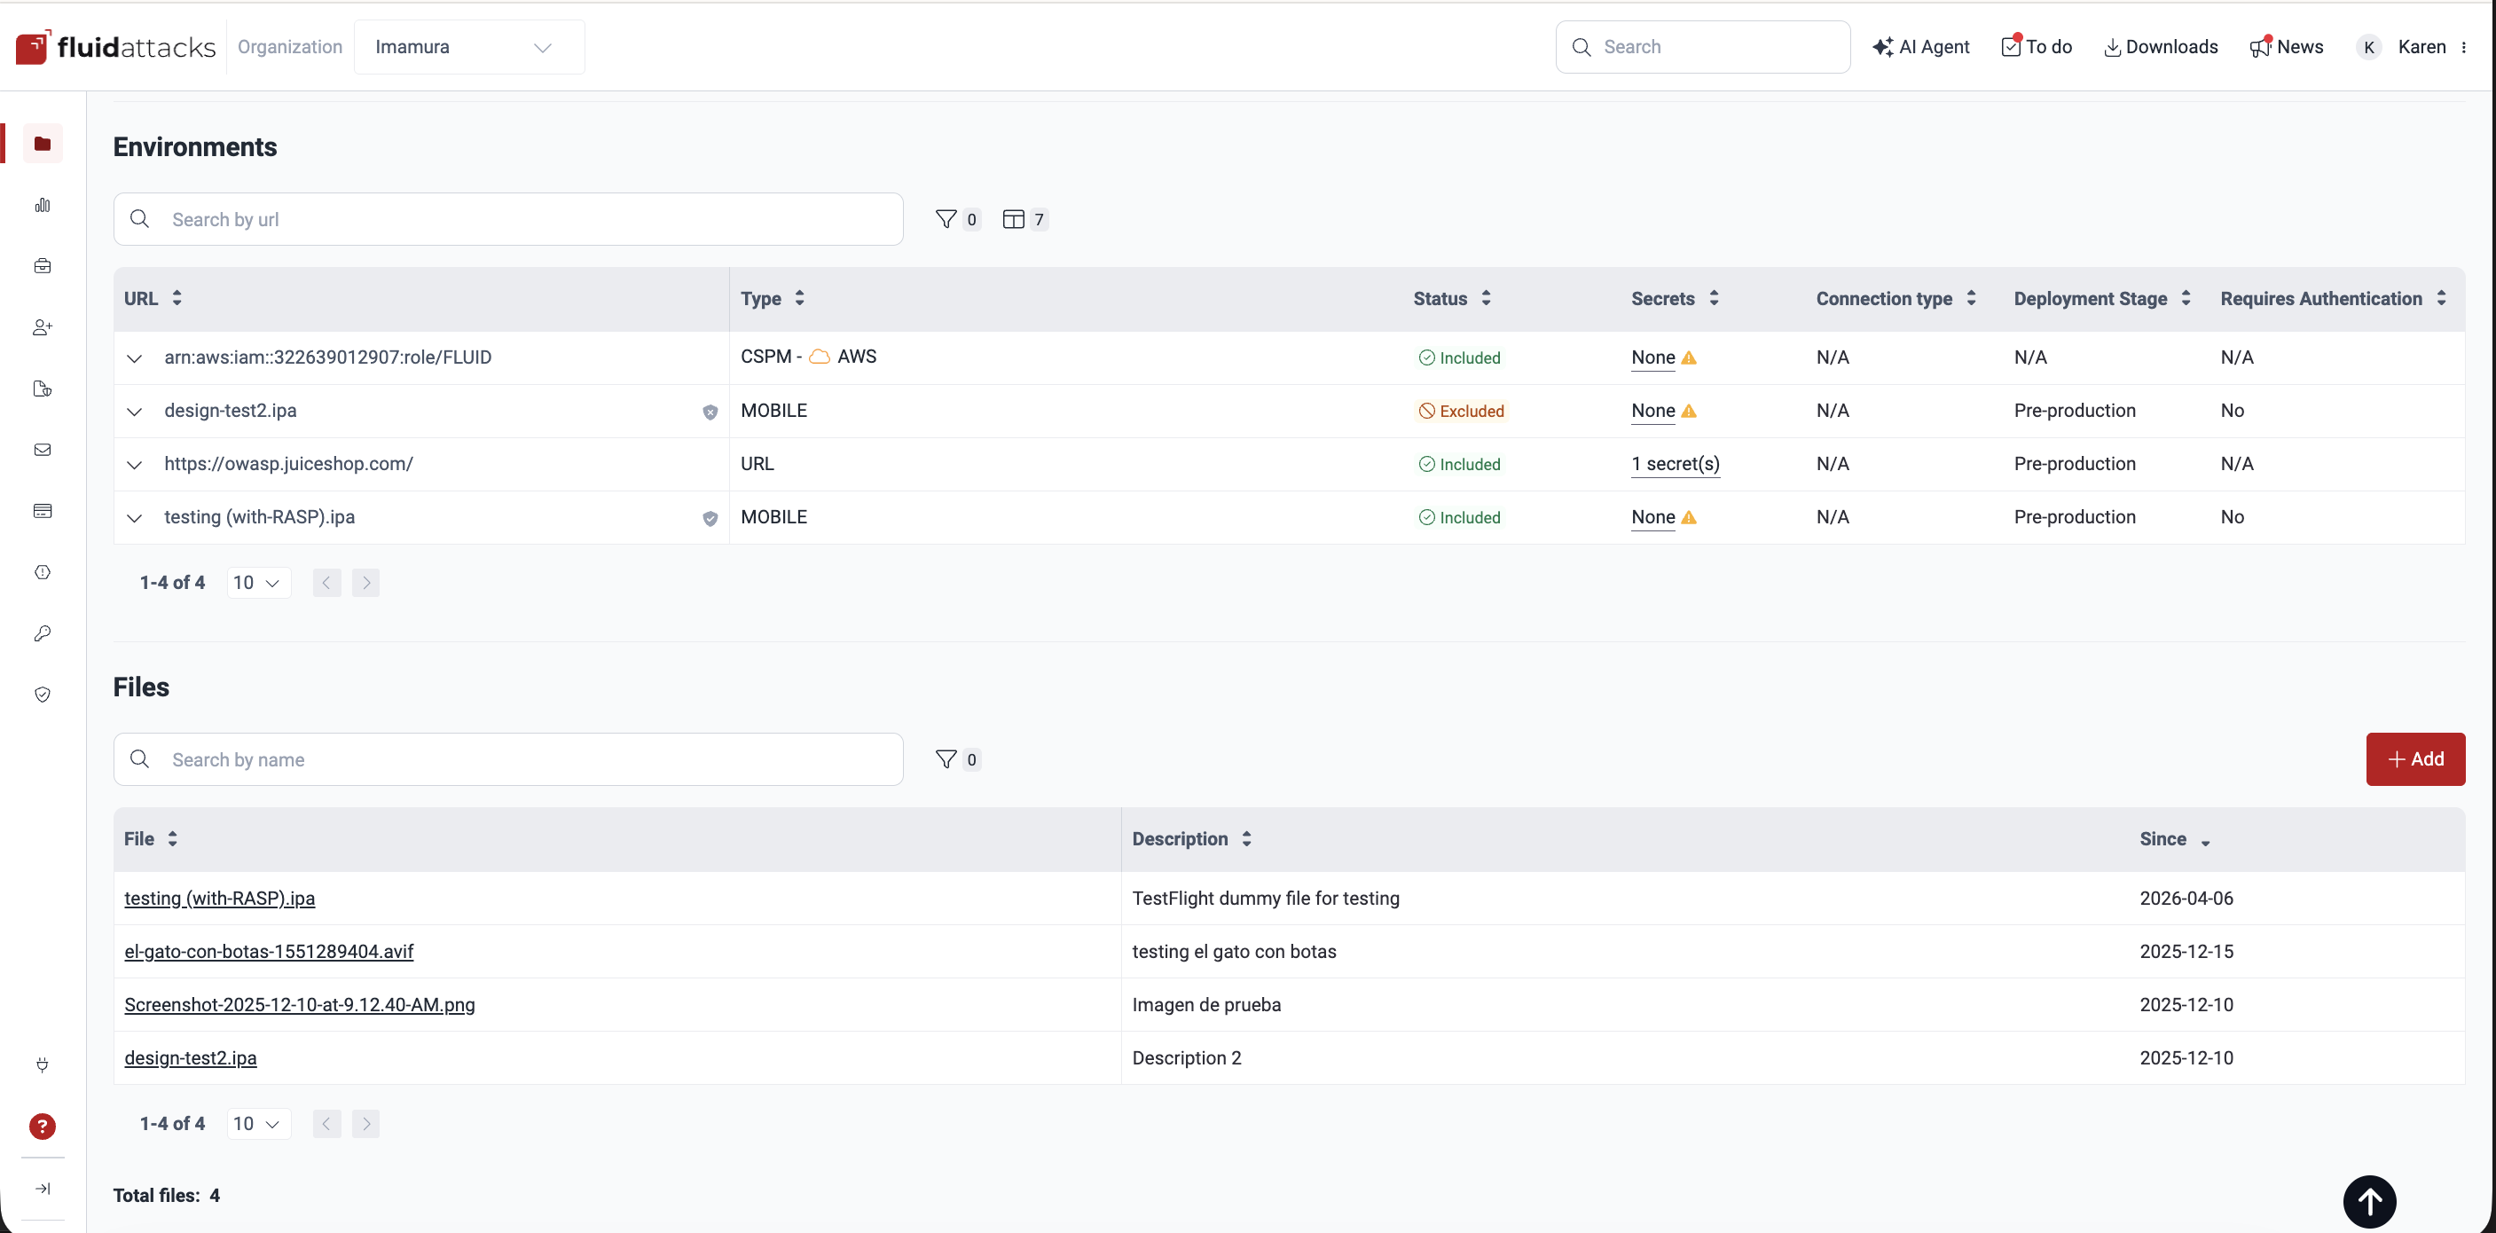This screenshot has height=1233, width=2496.
Task: Select the envelope consulting icon in sidebar
Action: coord(43,449)
